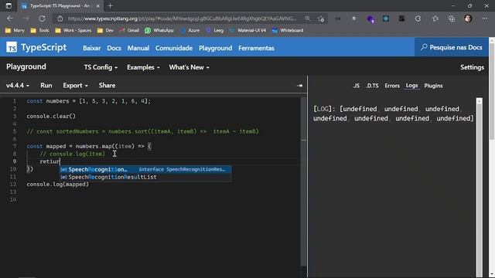495x278 pixels.
Task: Open the Favorites star list
Action: 435,19
